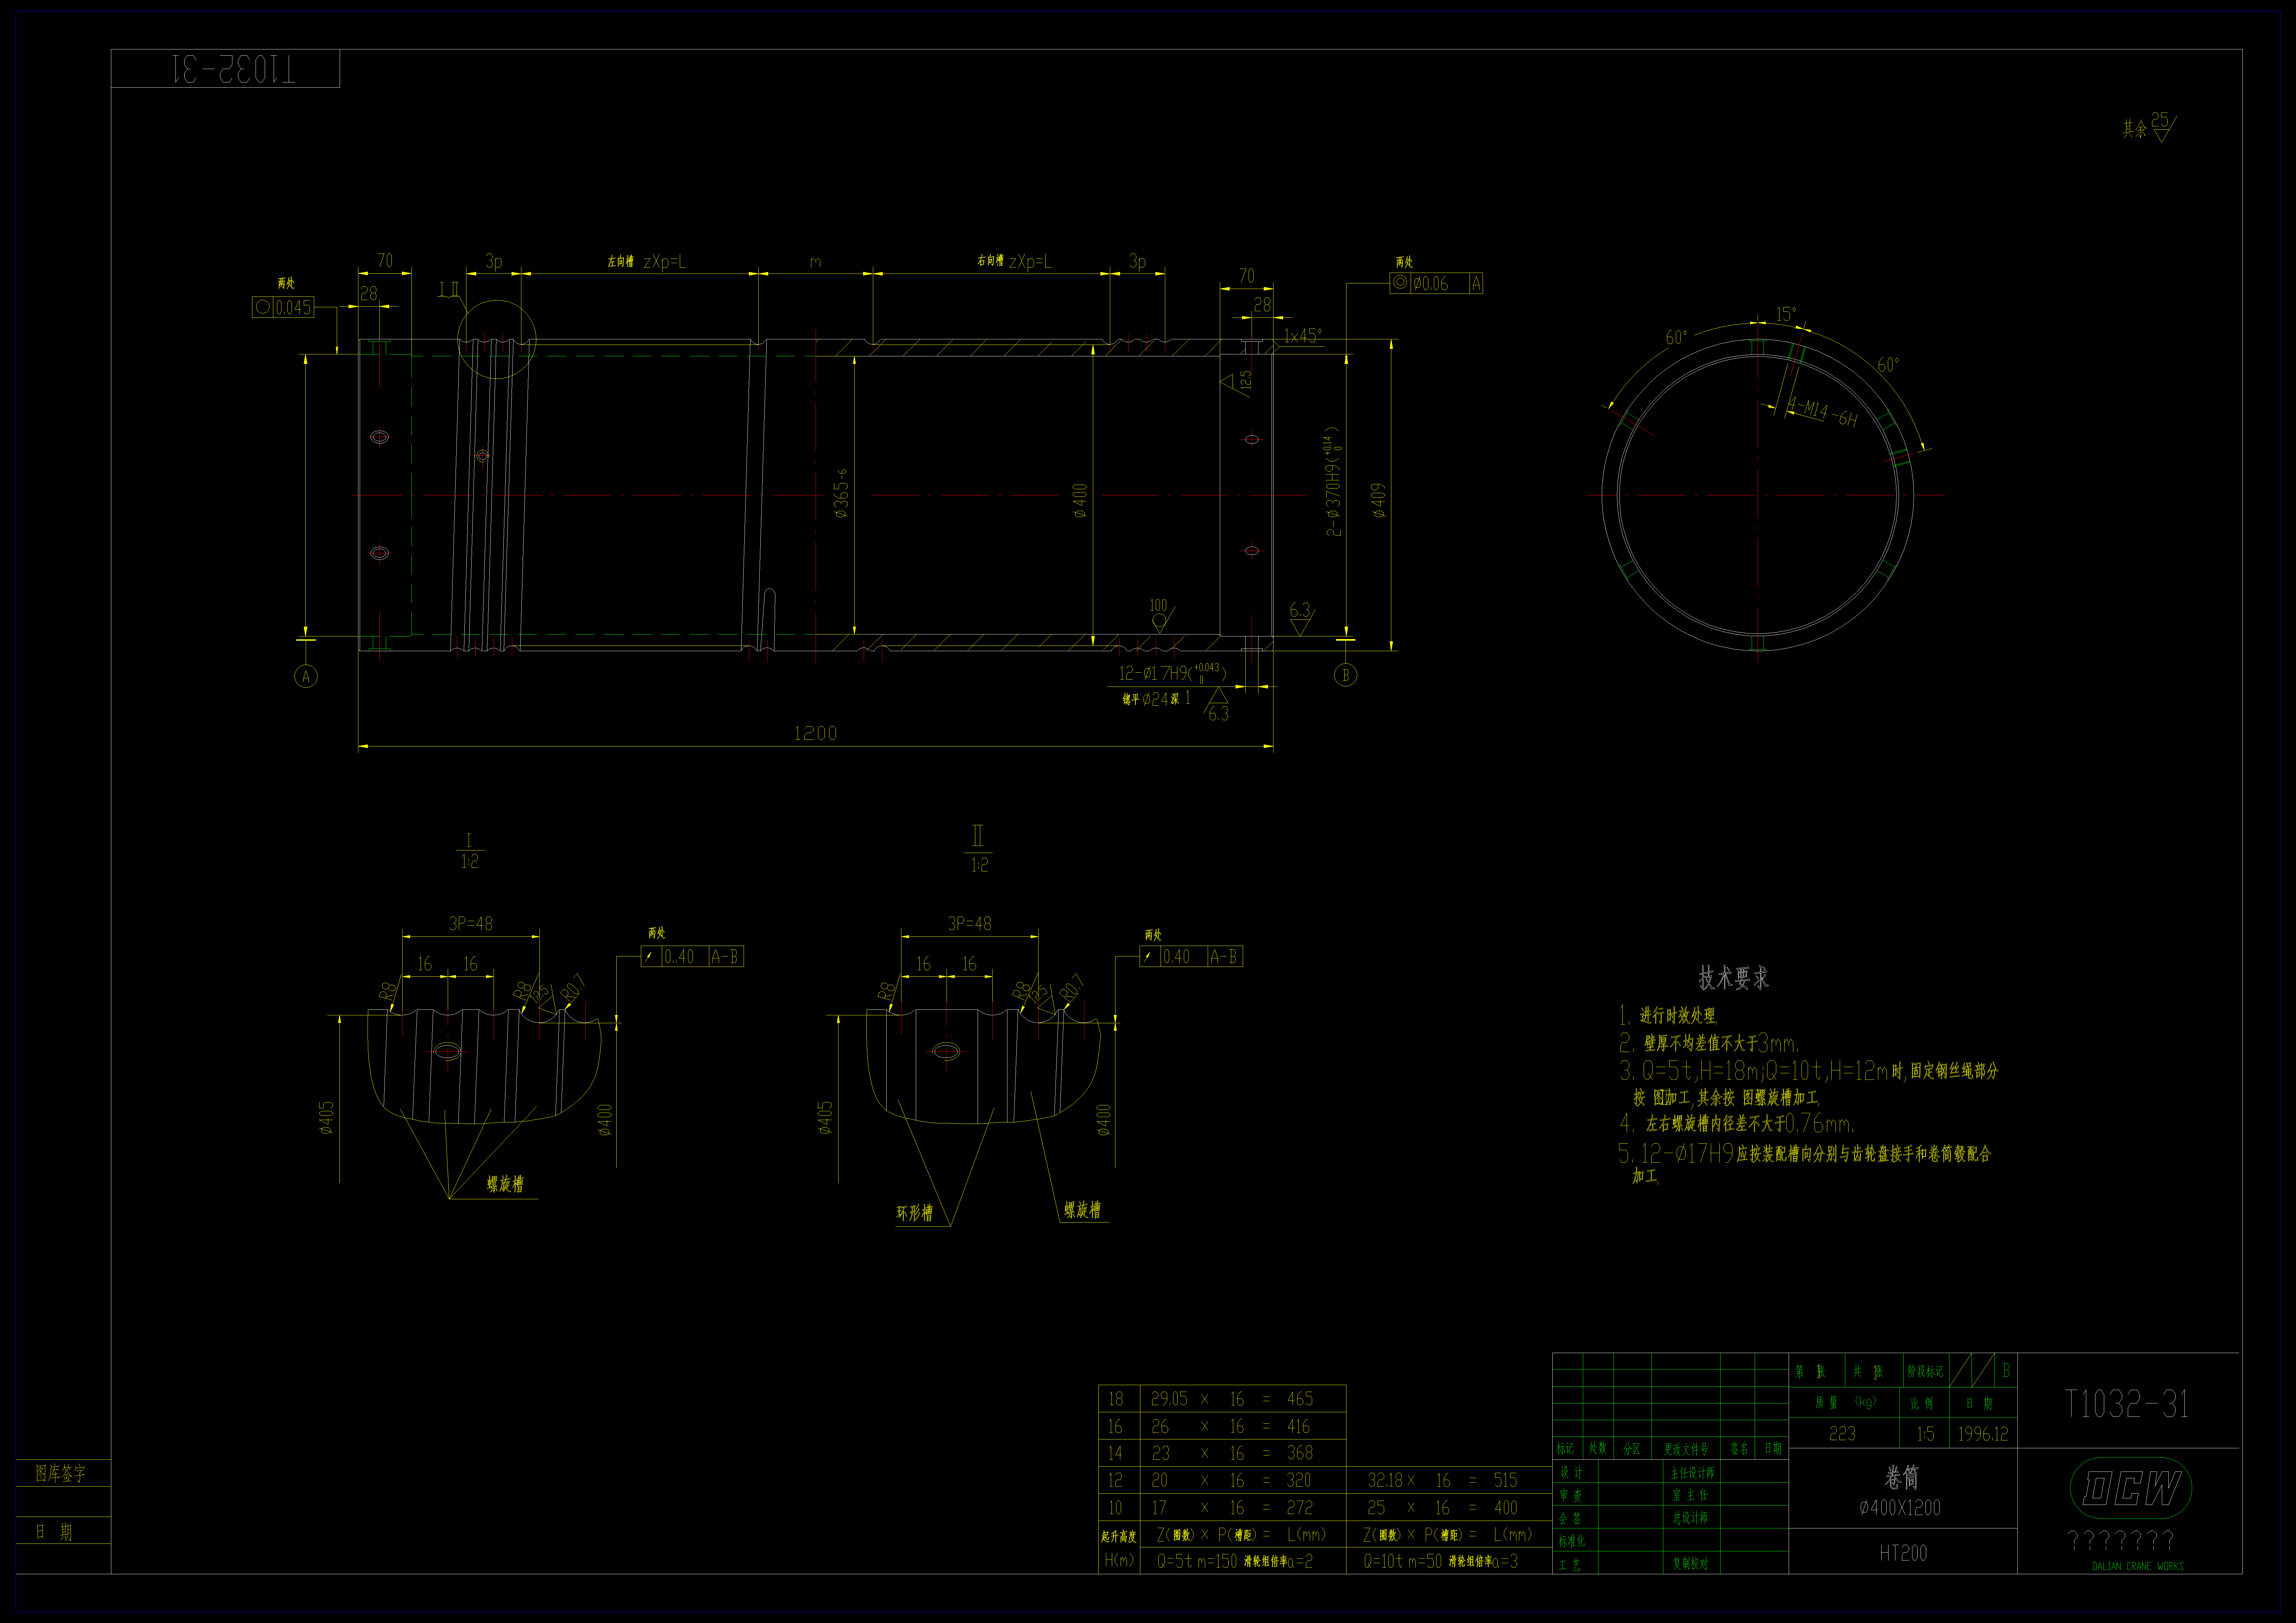The height and width of the screenshot is (1623, 2296).
Task: Select the "1996.12" date value
Action: (1983, 1434)
